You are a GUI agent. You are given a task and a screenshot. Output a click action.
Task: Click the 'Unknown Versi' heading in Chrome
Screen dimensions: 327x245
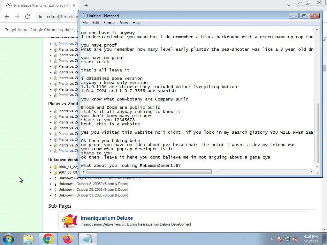[x=63, y=160]
